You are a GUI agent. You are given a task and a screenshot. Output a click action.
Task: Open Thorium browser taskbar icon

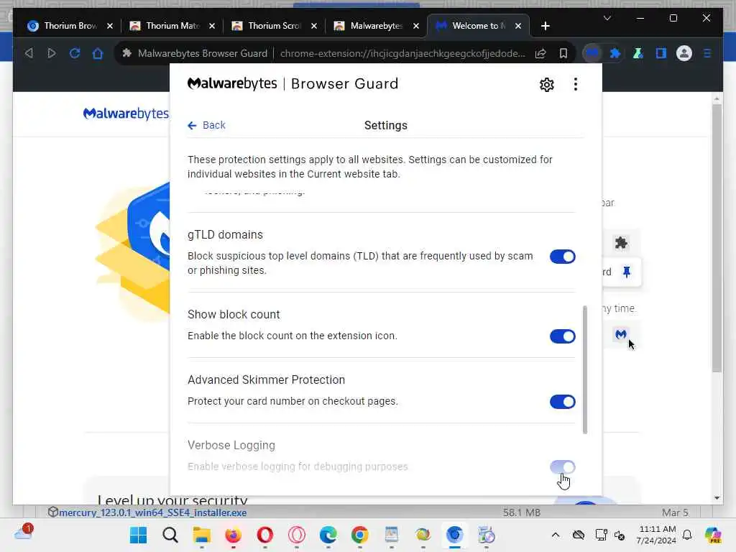(x=455, y=535)
